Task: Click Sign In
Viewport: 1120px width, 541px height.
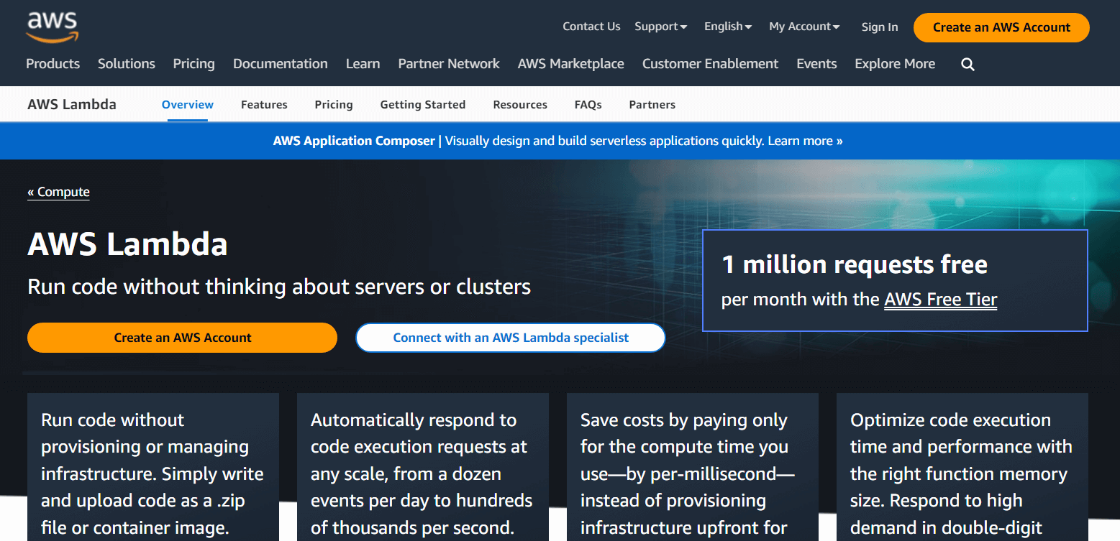Action: (879, 26)
